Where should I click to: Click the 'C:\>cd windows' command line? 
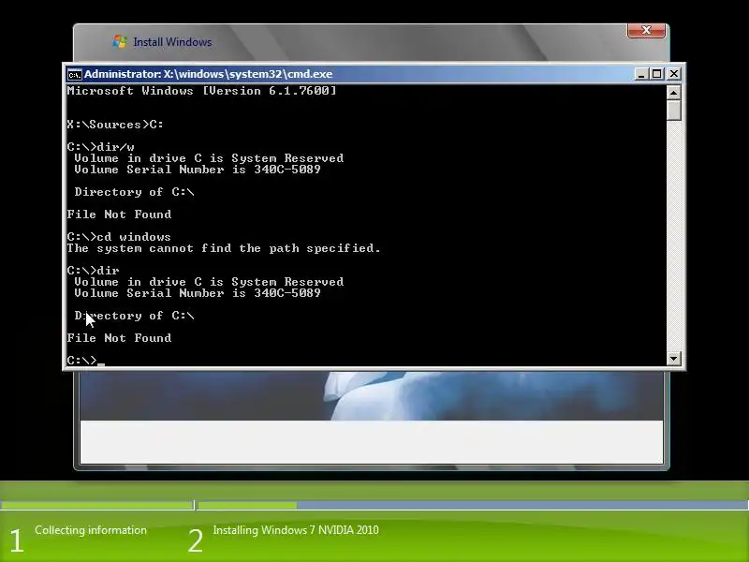(119, 237)
